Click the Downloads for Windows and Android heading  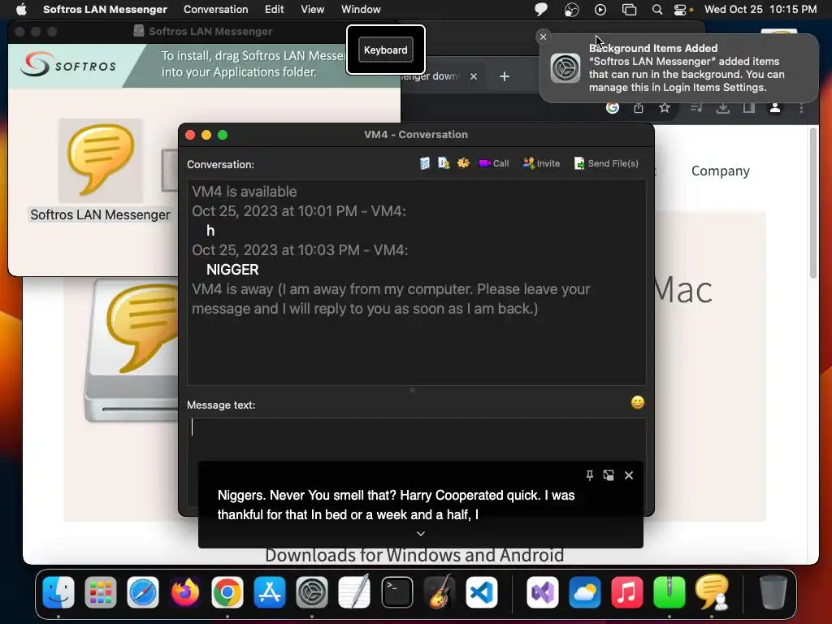[414, 555]
